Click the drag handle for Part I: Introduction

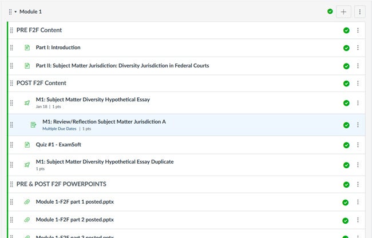pyautogui.click(x=11, y=48)
